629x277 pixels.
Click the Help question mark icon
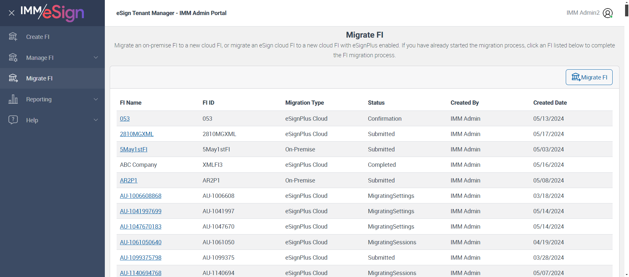click(13, 120)
